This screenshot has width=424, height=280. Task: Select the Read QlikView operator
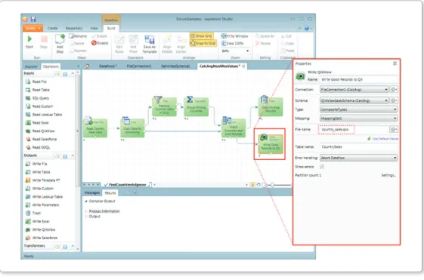tap(40, 131)
